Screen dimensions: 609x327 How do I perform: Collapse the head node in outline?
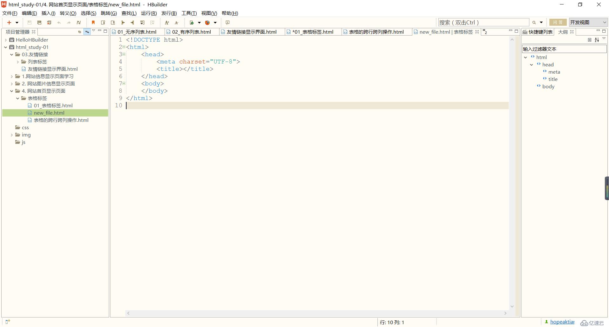tap(532, 65)
